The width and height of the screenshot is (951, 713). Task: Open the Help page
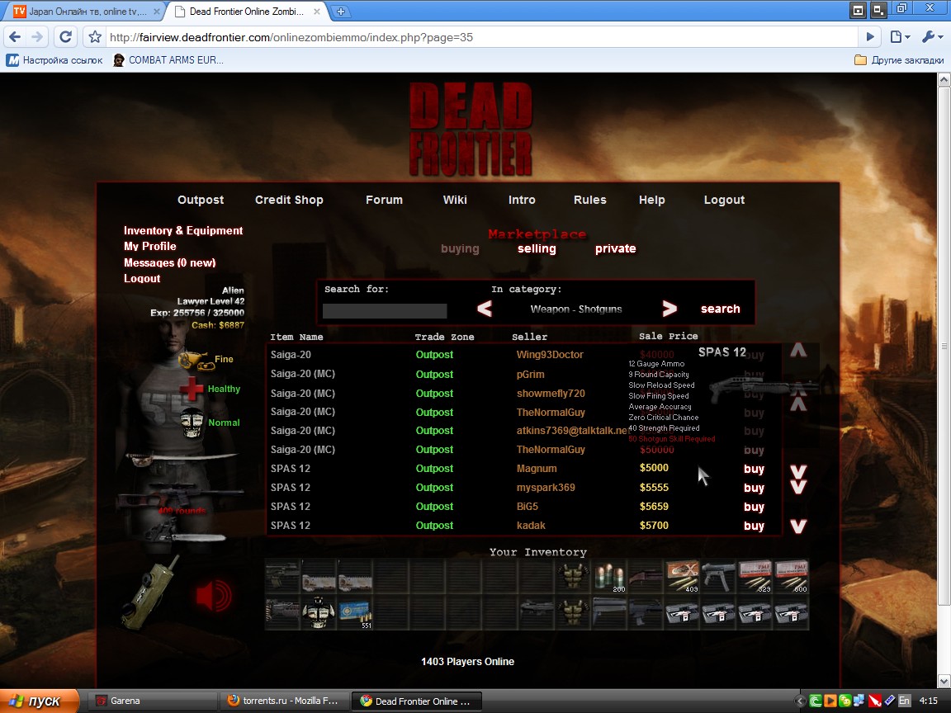pyautogui.click(x=652, y=200)
